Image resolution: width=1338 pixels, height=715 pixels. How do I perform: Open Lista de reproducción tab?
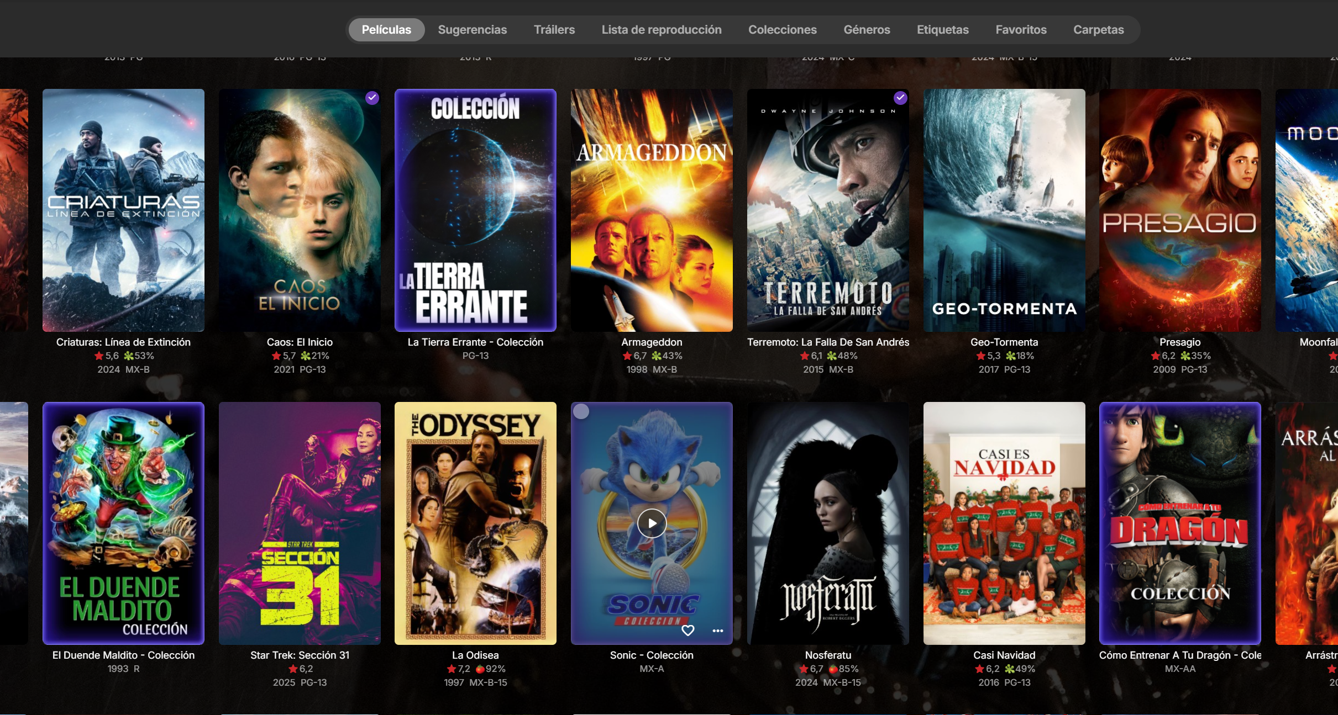[661, 30]
